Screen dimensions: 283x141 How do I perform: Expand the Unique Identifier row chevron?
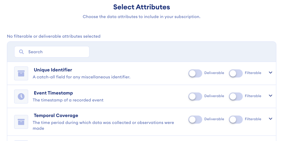coord(271,73)
